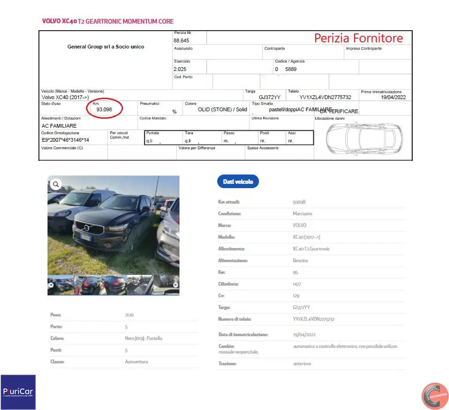Click Marca value VOLVO
Image resolution: width=449 pixels, height=410 pixels.
click(299, 225)
